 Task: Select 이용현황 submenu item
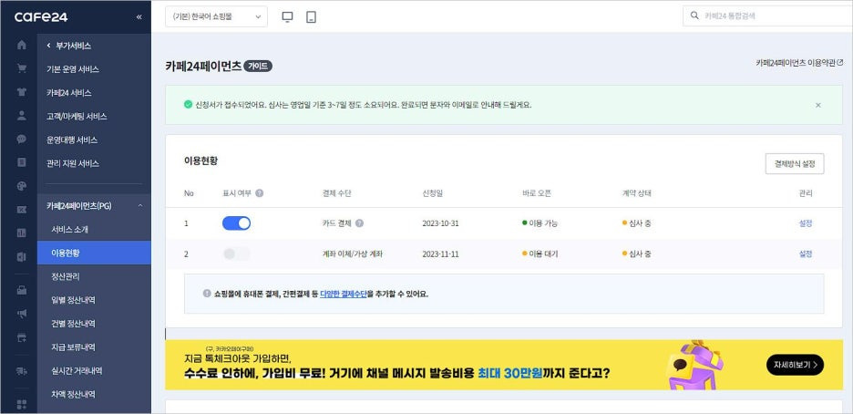94,253
